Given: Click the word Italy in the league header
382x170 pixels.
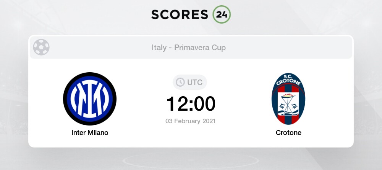Looking at the screenshot, I should 159,48.
